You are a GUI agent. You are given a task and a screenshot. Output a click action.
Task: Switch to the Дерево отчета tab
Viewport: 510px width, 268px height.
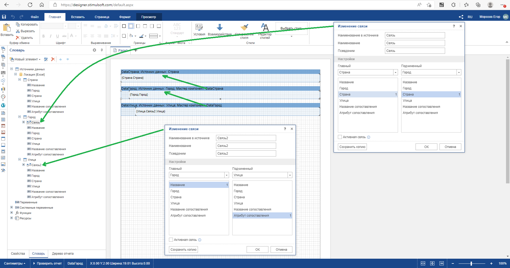click(x=63, y=254)
